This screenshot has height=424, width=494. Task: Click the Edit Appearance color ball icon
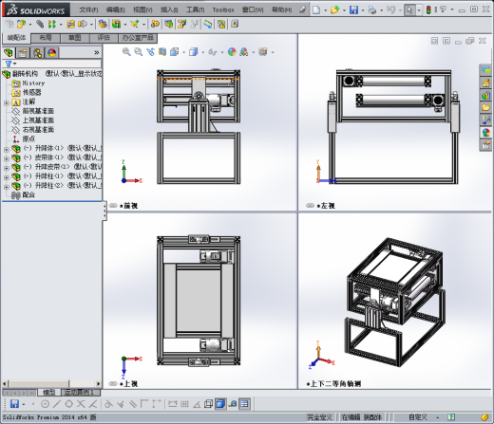(x=232, y=52)
